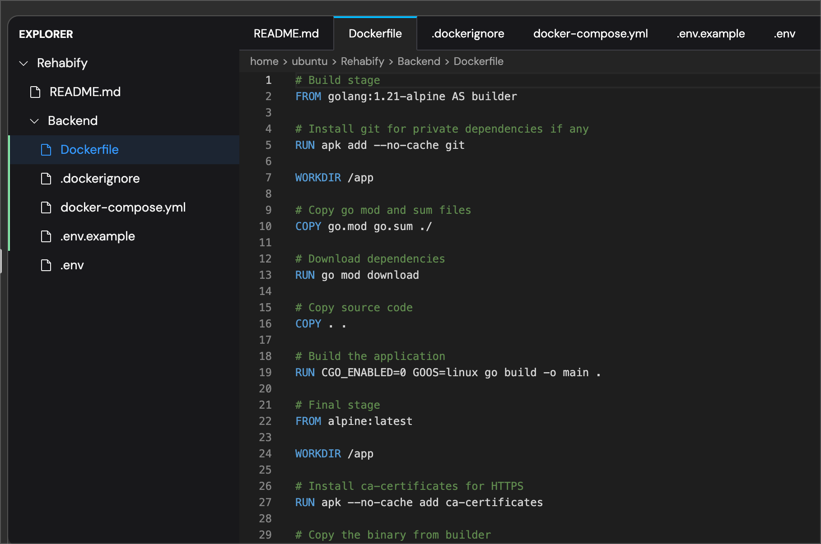Click line number 1 in the gutter

(x=269, y=80)
